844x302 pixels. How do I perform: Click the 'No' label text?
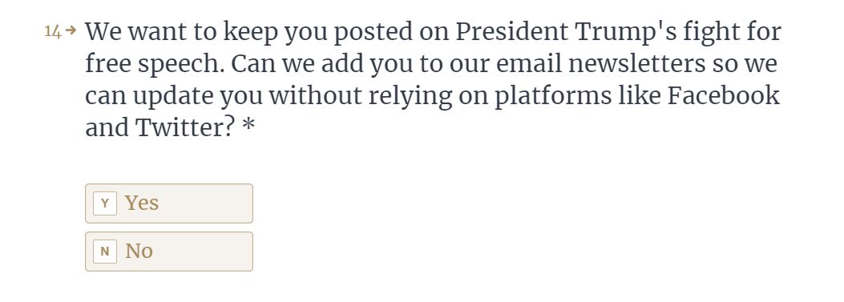click(139, 251)
